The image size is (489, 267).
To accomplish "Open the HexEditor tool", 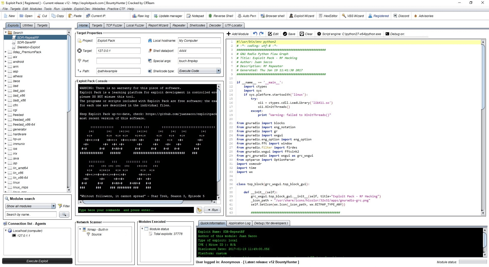I will coord(328,16).
